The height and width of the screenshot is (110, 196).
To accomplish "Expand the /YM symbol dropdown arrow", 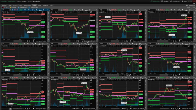I will point(10,10).
